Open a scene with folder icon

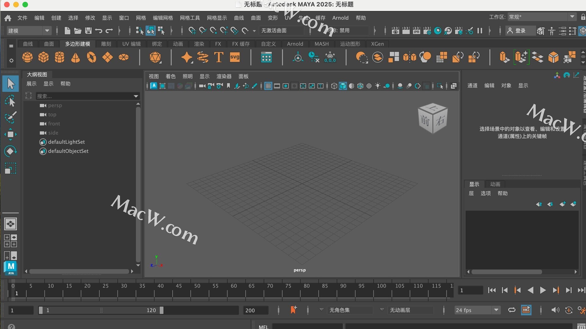pos(78,30)
